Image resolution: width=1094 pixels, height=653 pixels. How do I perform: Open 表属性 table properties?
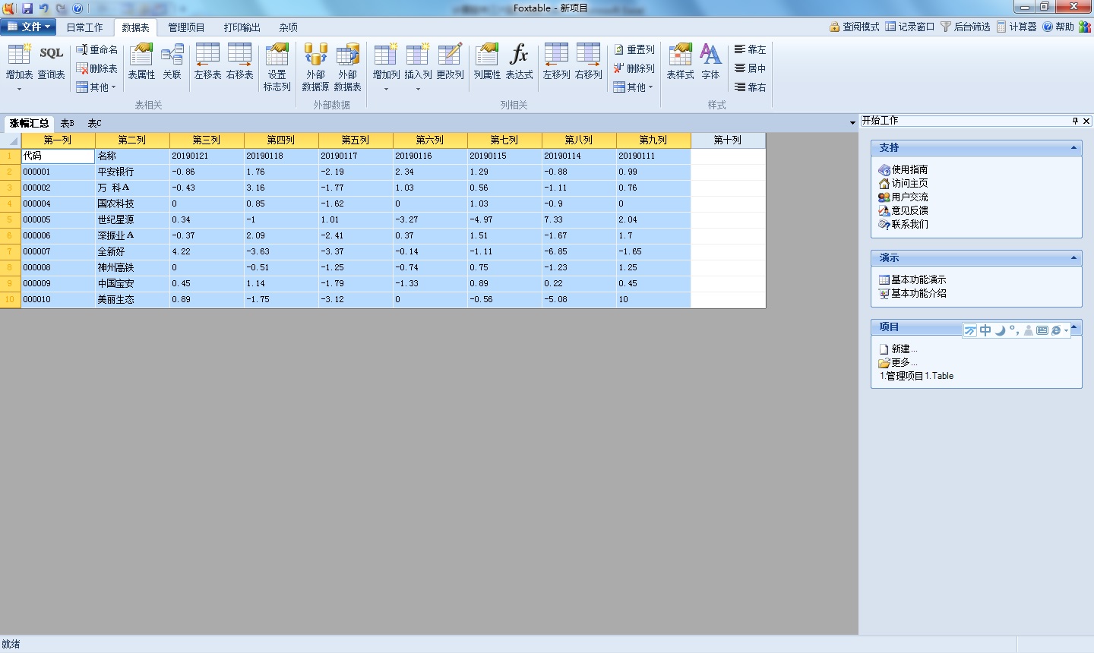pyautogui.click(x=141, y=62)
